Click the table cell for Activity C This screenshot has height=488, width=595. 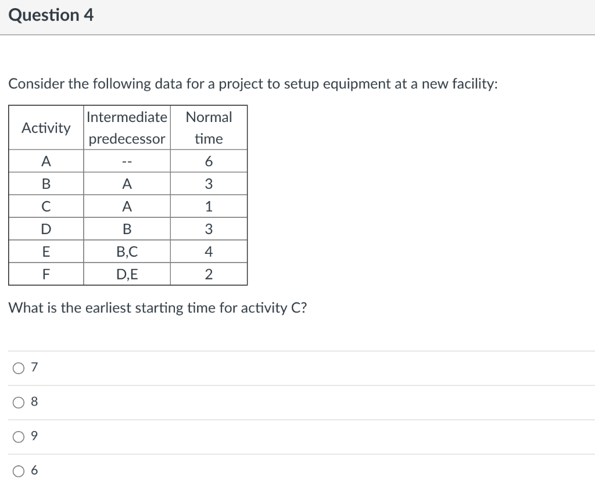coord(45,206)
